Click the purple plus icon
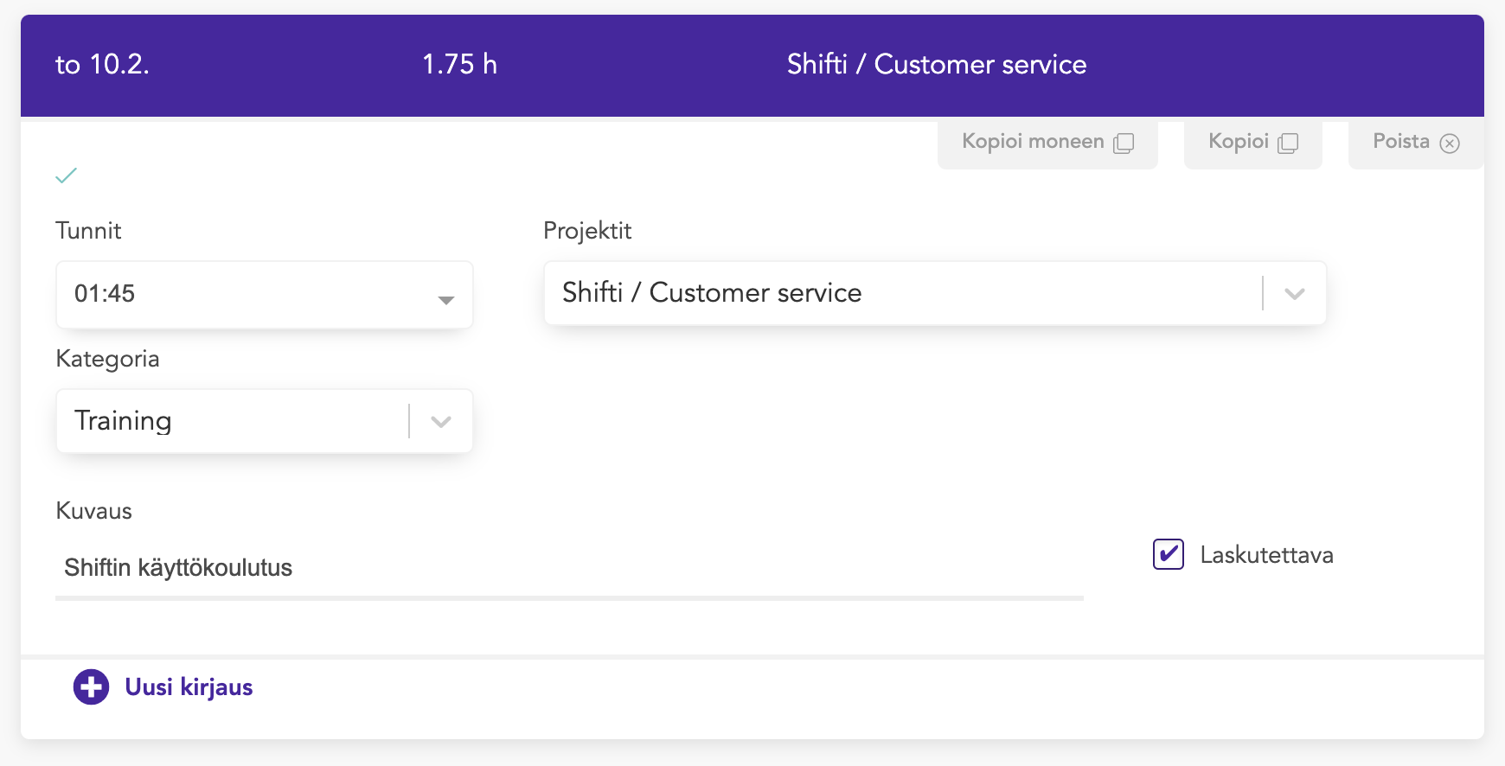This screenshot has width=1505, height=766. pos(91,687)
